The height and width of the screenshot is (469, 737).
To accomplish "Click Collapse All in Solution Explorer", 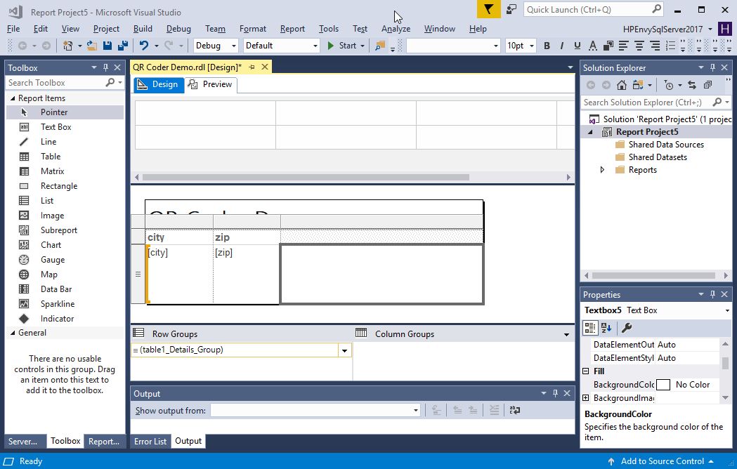I will coord(707,85).
